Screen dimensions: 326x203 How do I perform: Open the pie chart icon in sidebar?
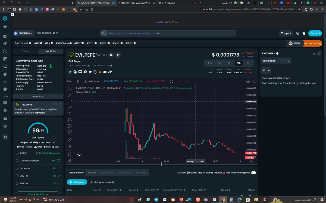[x=5, y=74]
